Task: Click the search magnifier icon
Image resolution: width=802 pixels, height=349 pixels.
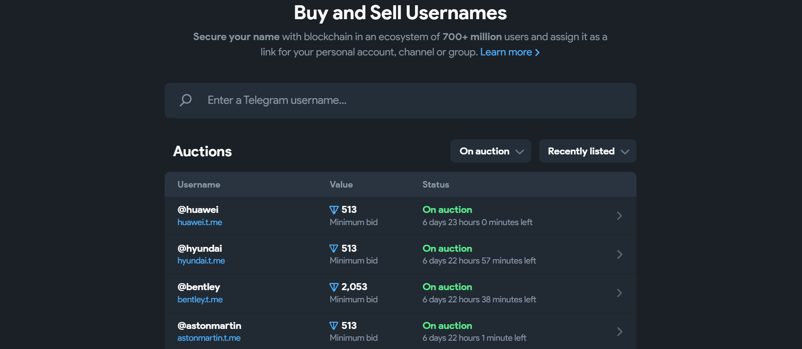Action: pos(186,100)
